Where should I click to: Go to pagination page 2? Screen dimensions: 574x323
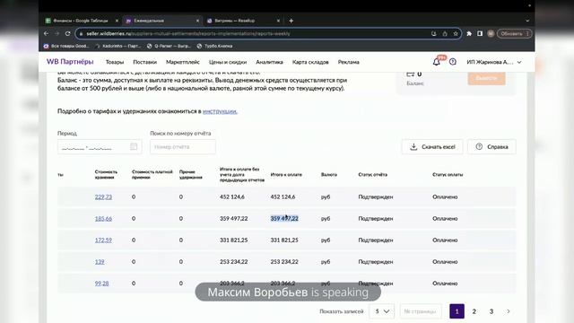tap(474, 311)
